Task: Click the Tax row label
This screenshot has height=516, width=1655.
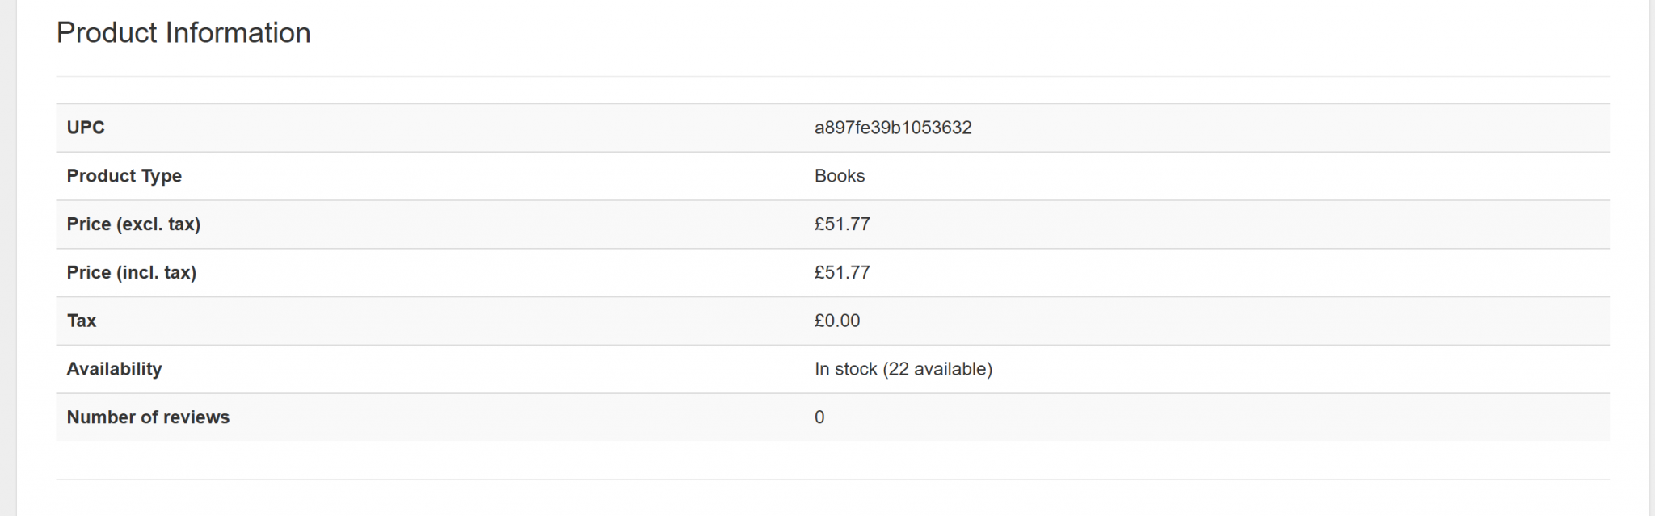Action: point(82,321)
